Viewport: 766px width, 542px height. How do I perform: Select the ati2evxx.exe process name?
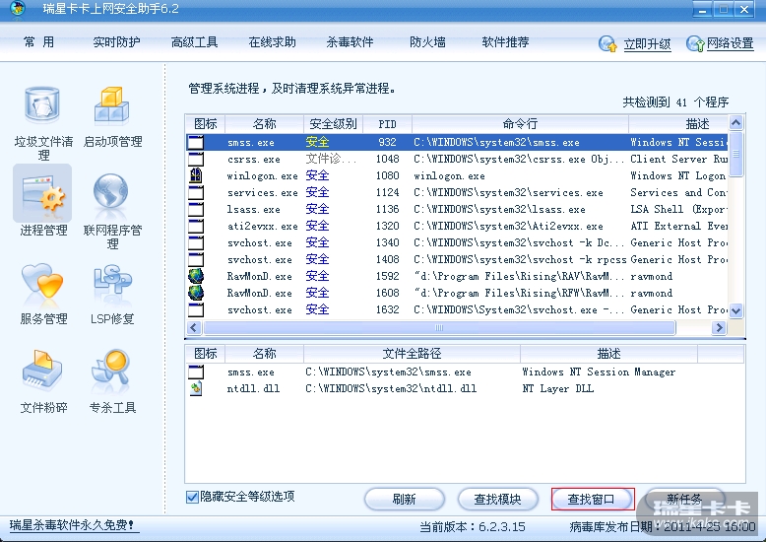(262, 227)
